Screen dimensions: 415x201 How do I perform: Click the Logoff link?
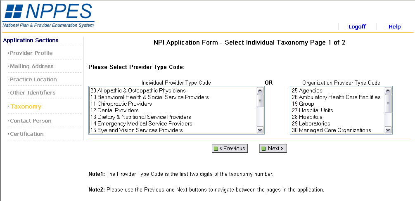click(x=357, y=26)
